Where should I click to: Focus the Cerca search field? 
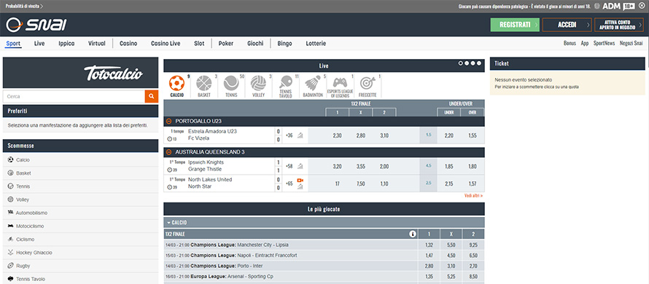[74, 96]
